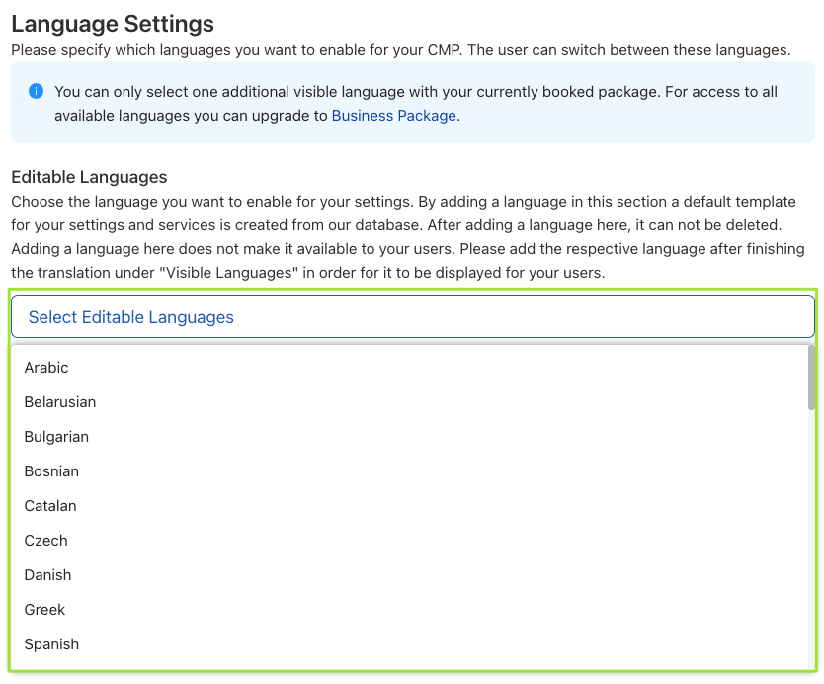This screenshot has height=684, width=824.
Task: Click the Select Editable Languages dropdown field
Action: tap(412, 317)
